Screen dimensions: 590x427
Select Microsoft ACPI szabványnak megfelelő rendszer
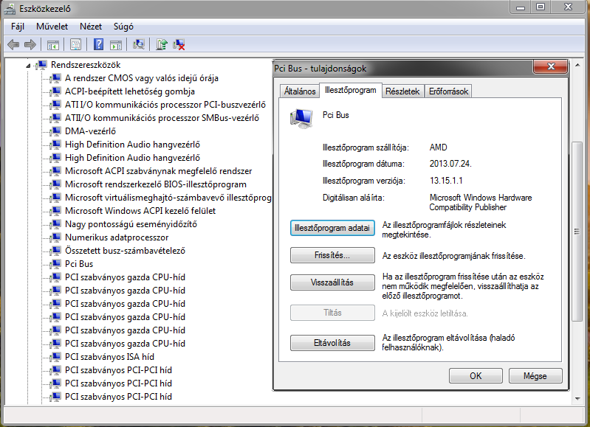[159, 171]
